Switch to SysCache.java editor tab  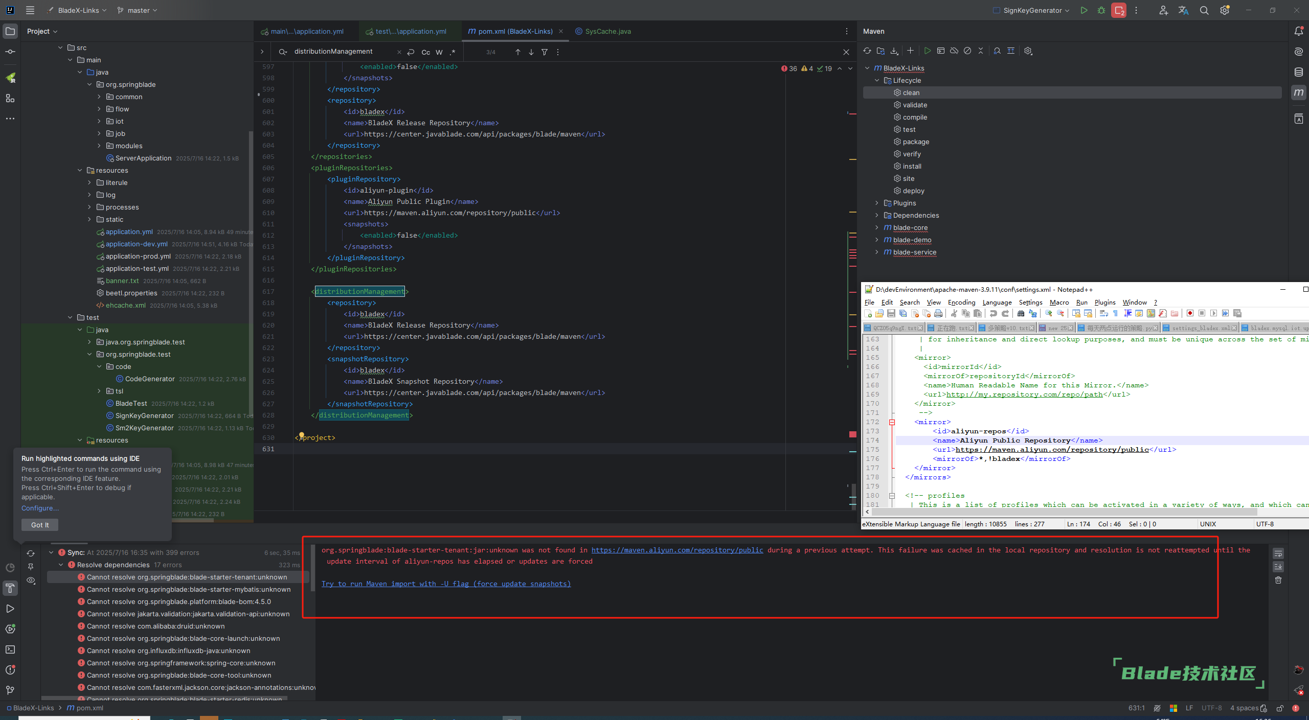pos(607,31)
